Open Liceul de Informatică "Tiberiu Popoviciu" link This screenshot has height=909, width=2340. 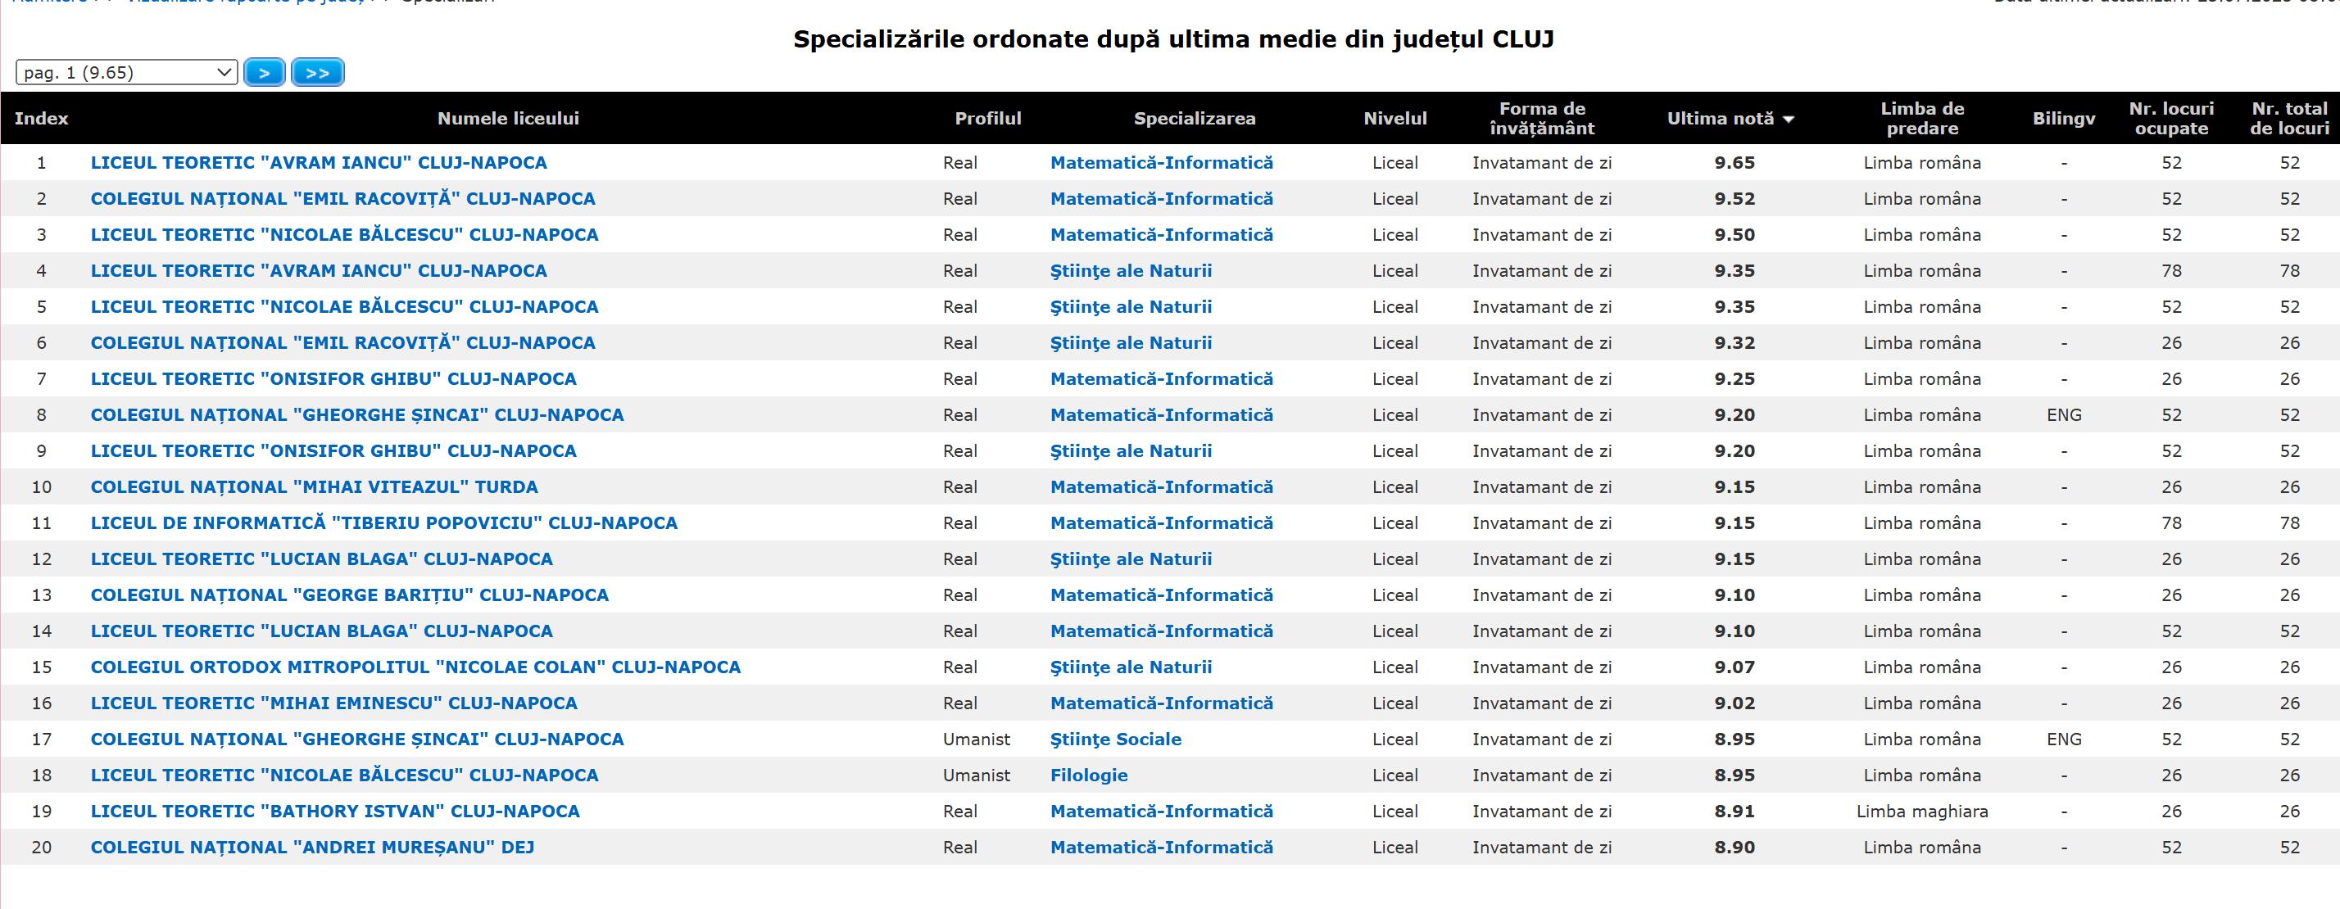pyautogui.click(x=383, y=523)
